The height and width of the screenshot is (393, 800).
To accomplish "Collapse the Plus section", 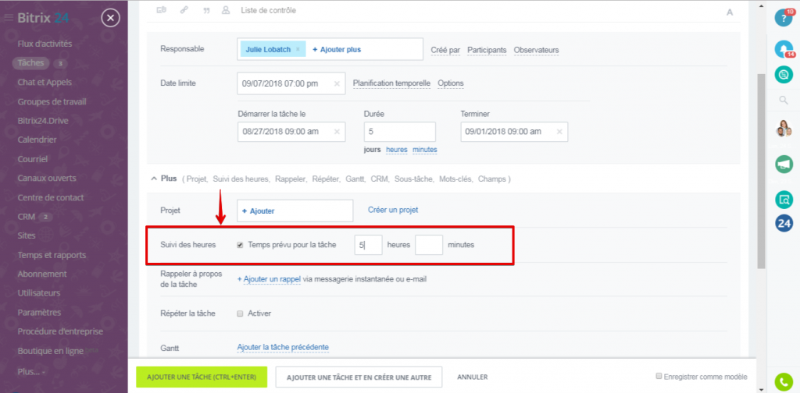I will point(163,179).
